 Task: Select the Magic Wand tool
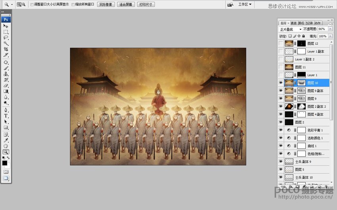[x=6, y=43]
